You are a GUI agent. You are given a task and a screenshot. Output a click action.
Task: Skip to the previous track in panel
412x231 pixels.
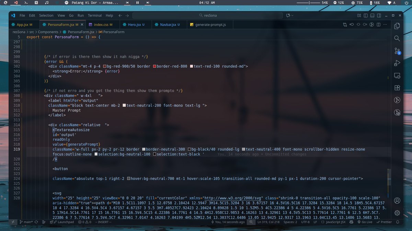coord(127,2)
